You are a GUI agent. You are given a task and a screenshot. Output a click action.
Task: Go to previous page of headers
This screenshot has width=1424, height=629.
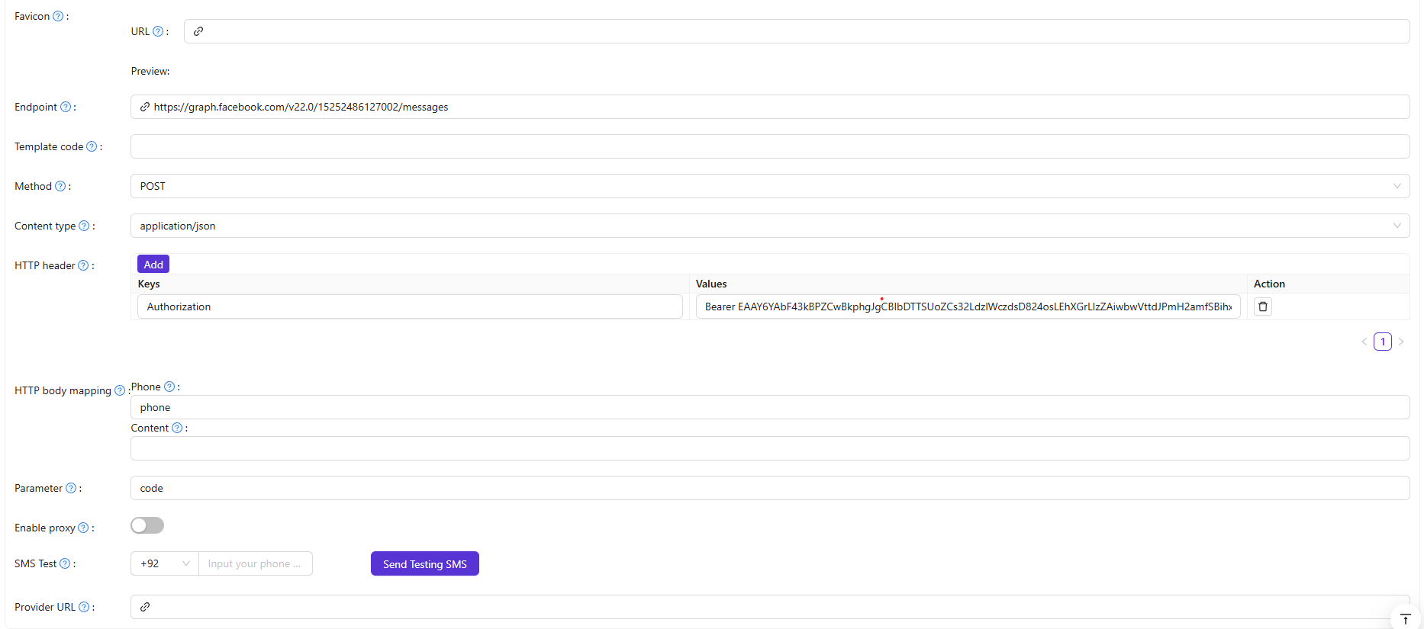pos(1364,342)
